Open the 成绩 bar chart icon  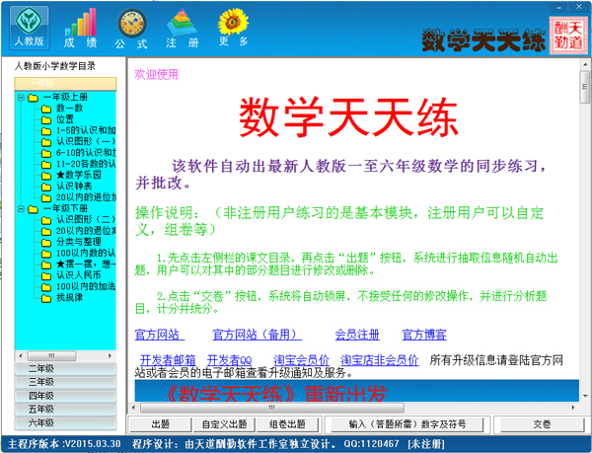click(80, 28)
